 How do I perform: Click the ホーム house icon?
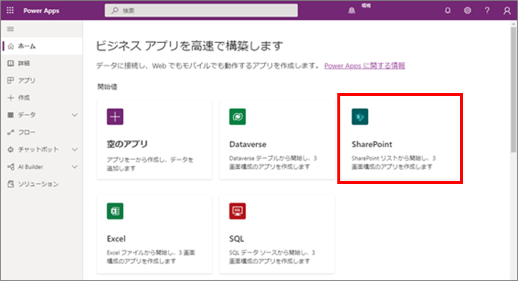point(11,46)
